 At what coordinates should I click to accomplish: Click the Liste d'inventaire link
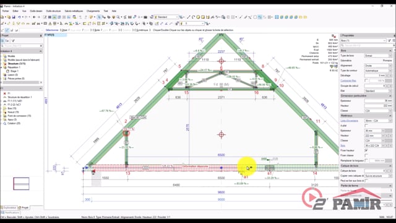tap(349, 121)
